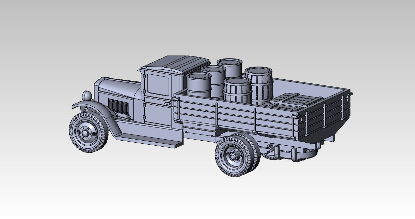Image resolution: width=415 pixels, height=219 pixels.
Task: Pick the round headlight on the front fender
Action: (87, 96)
